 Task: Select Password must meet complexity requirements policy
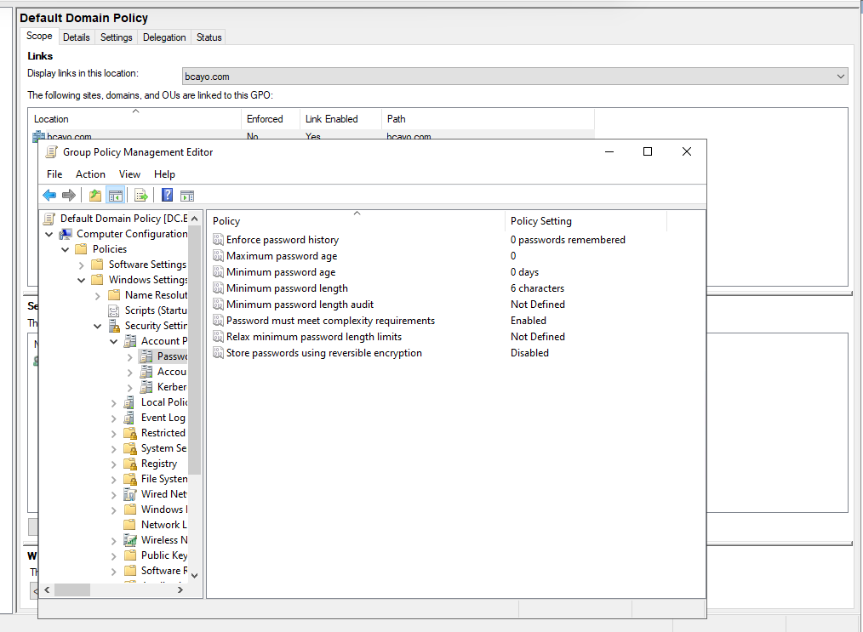(x=330, y=321)
